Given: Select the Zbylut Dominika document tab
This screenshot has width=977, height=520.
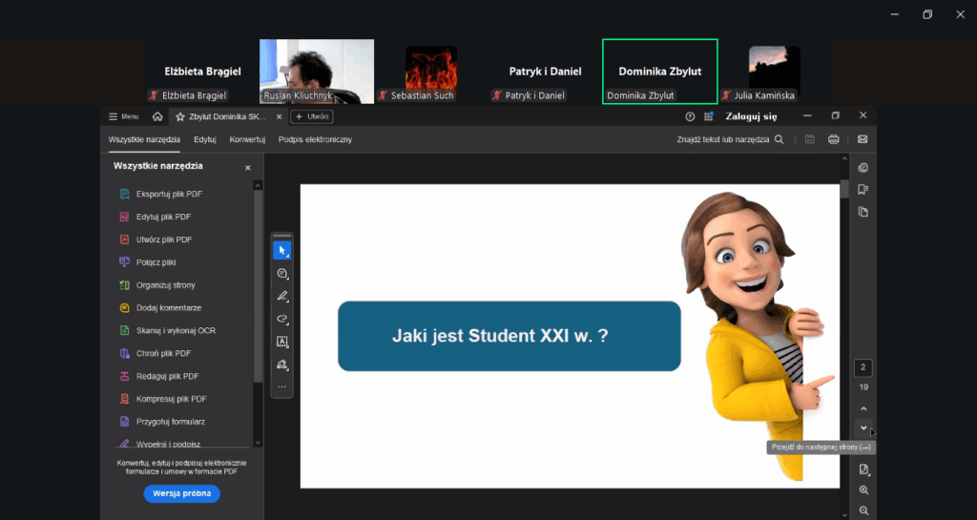Looking at the screenshot, I should click(227, 116).
